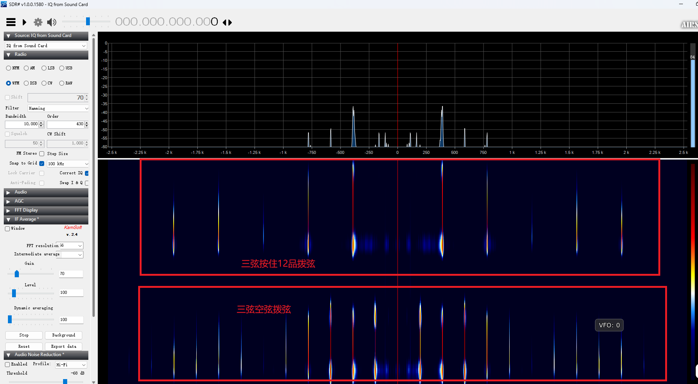Expand the FFT Display panel
698x384 pixels.
click(8, 210)
